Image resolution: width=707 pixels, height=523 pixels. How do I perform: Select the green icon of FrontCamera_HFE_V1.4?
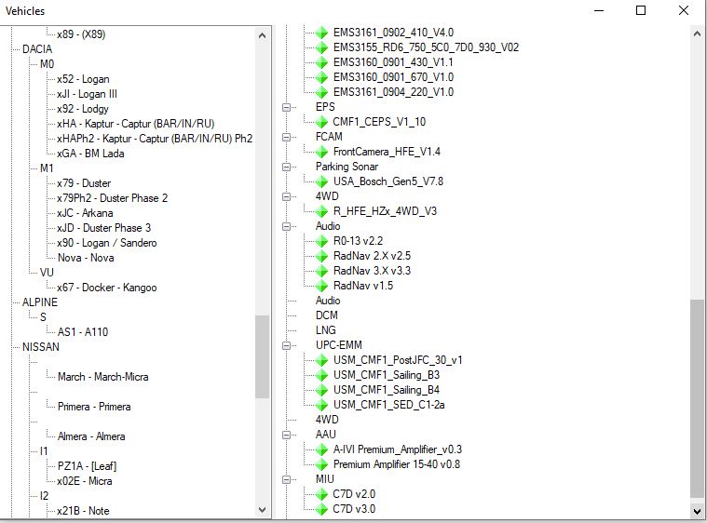pyautogui.click(x=321, y=152)
